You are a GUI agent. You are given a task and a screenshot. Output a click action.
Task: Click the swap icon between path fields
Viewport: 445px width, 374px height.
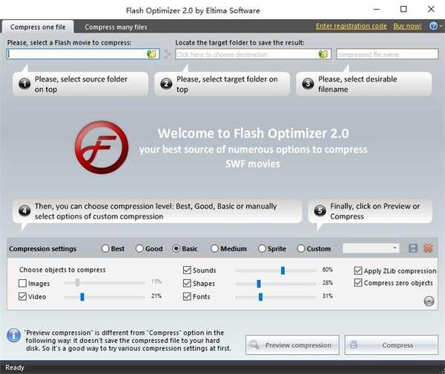pos(167,54)
